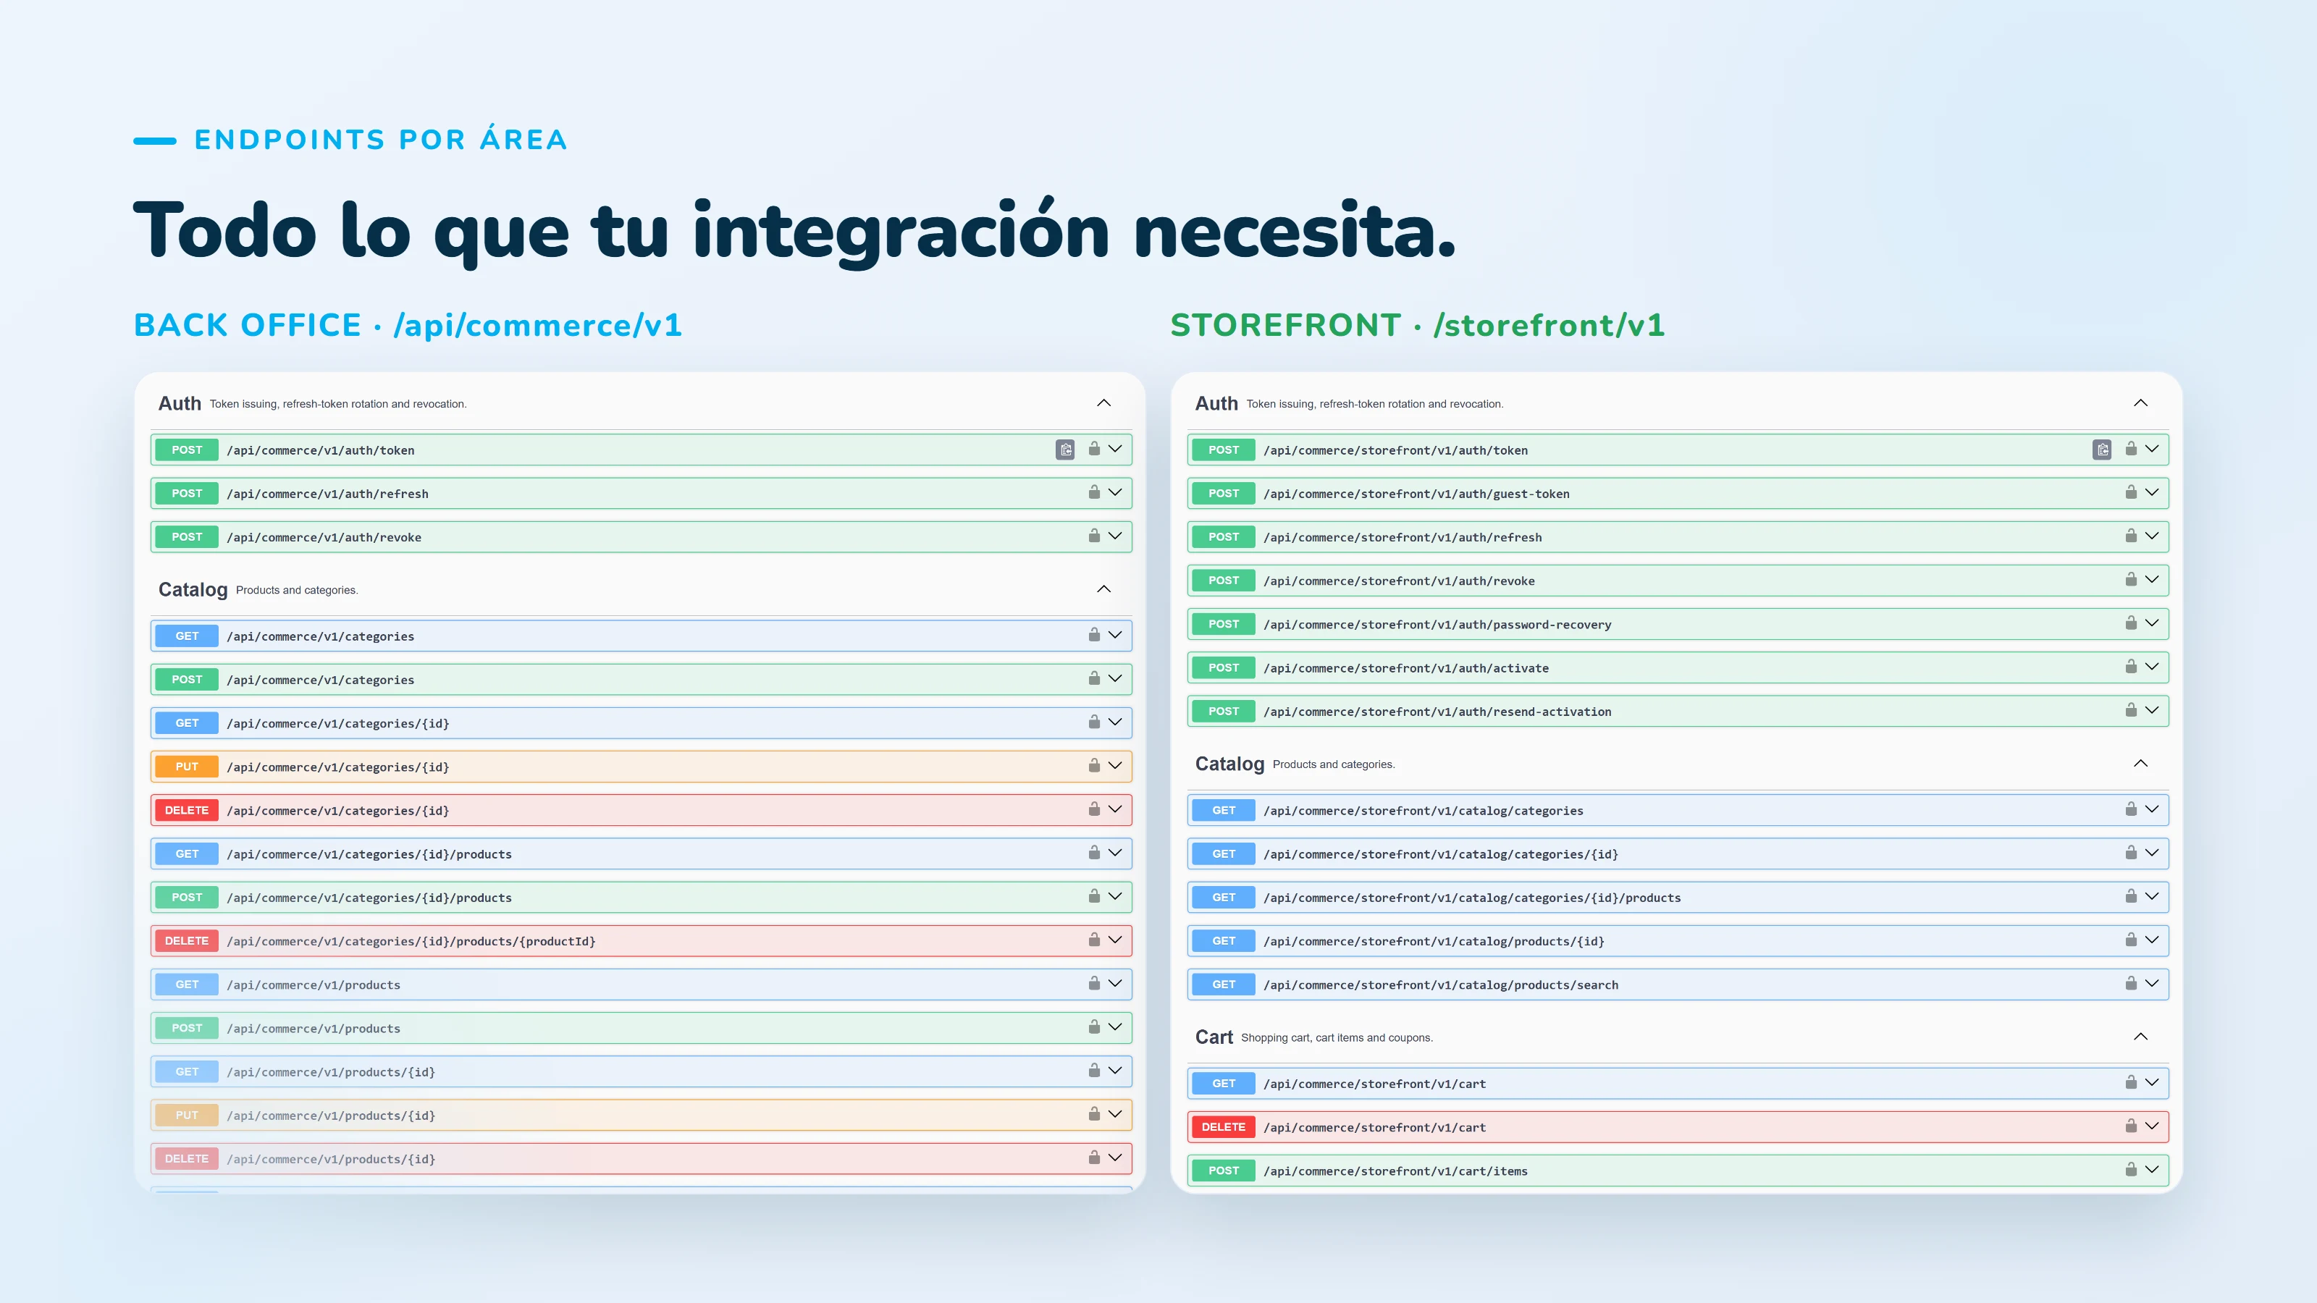This screenshot has width=2317, height=1303.
Task: Click lock icon on storefront auth/revoke row
Action: (x=2131, y=579)
